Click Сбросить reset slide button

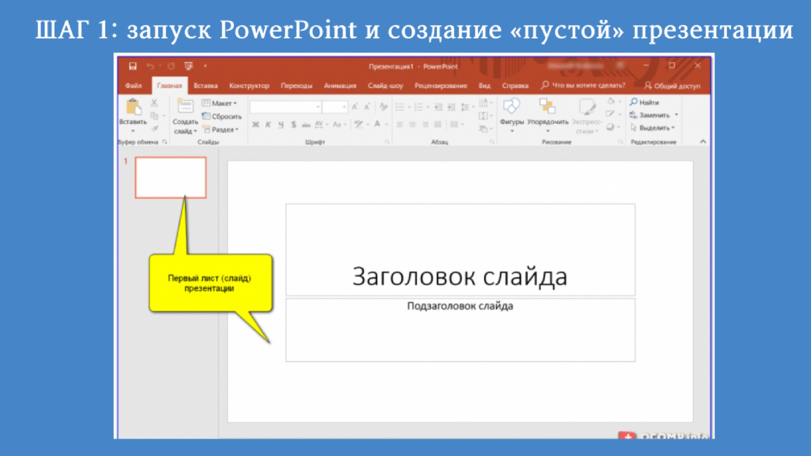click(222, 116)
